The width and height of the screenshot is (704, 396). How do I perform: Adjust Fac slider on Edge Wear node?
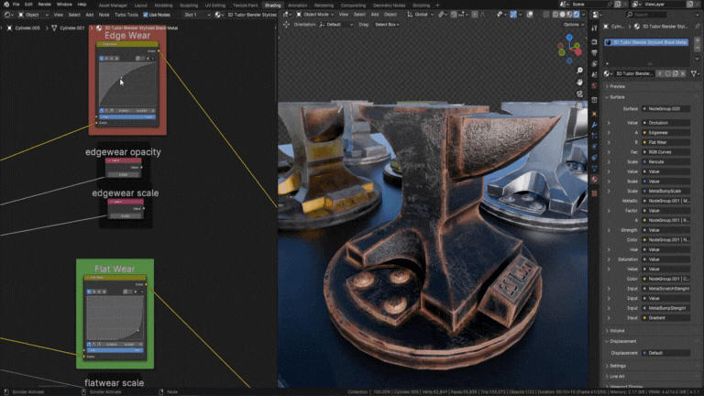click(127, 116)
